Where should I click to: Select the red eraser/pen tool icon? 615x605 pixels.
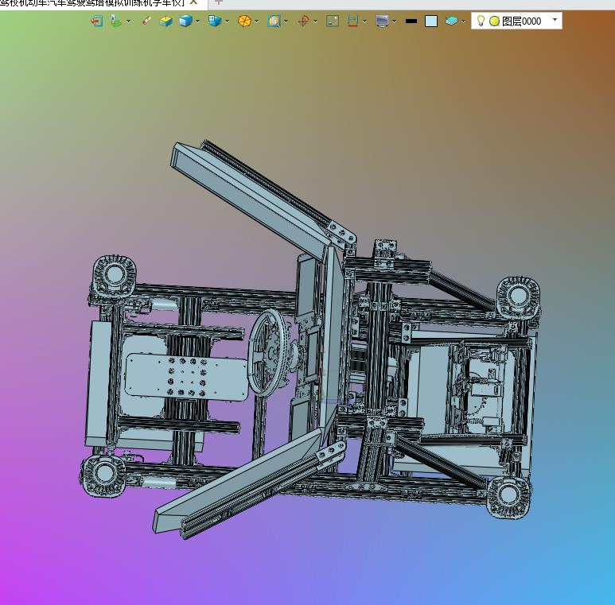[146, 21]
